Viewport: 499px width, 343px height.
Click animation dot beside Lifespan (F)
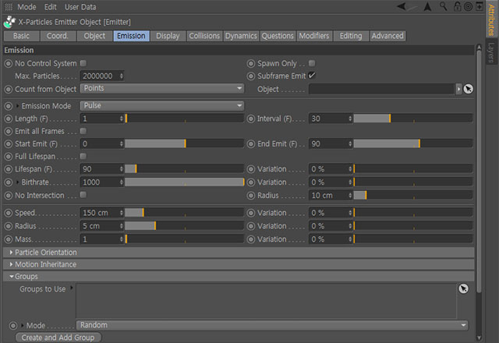pyautogui.click(x=9, y=169)
